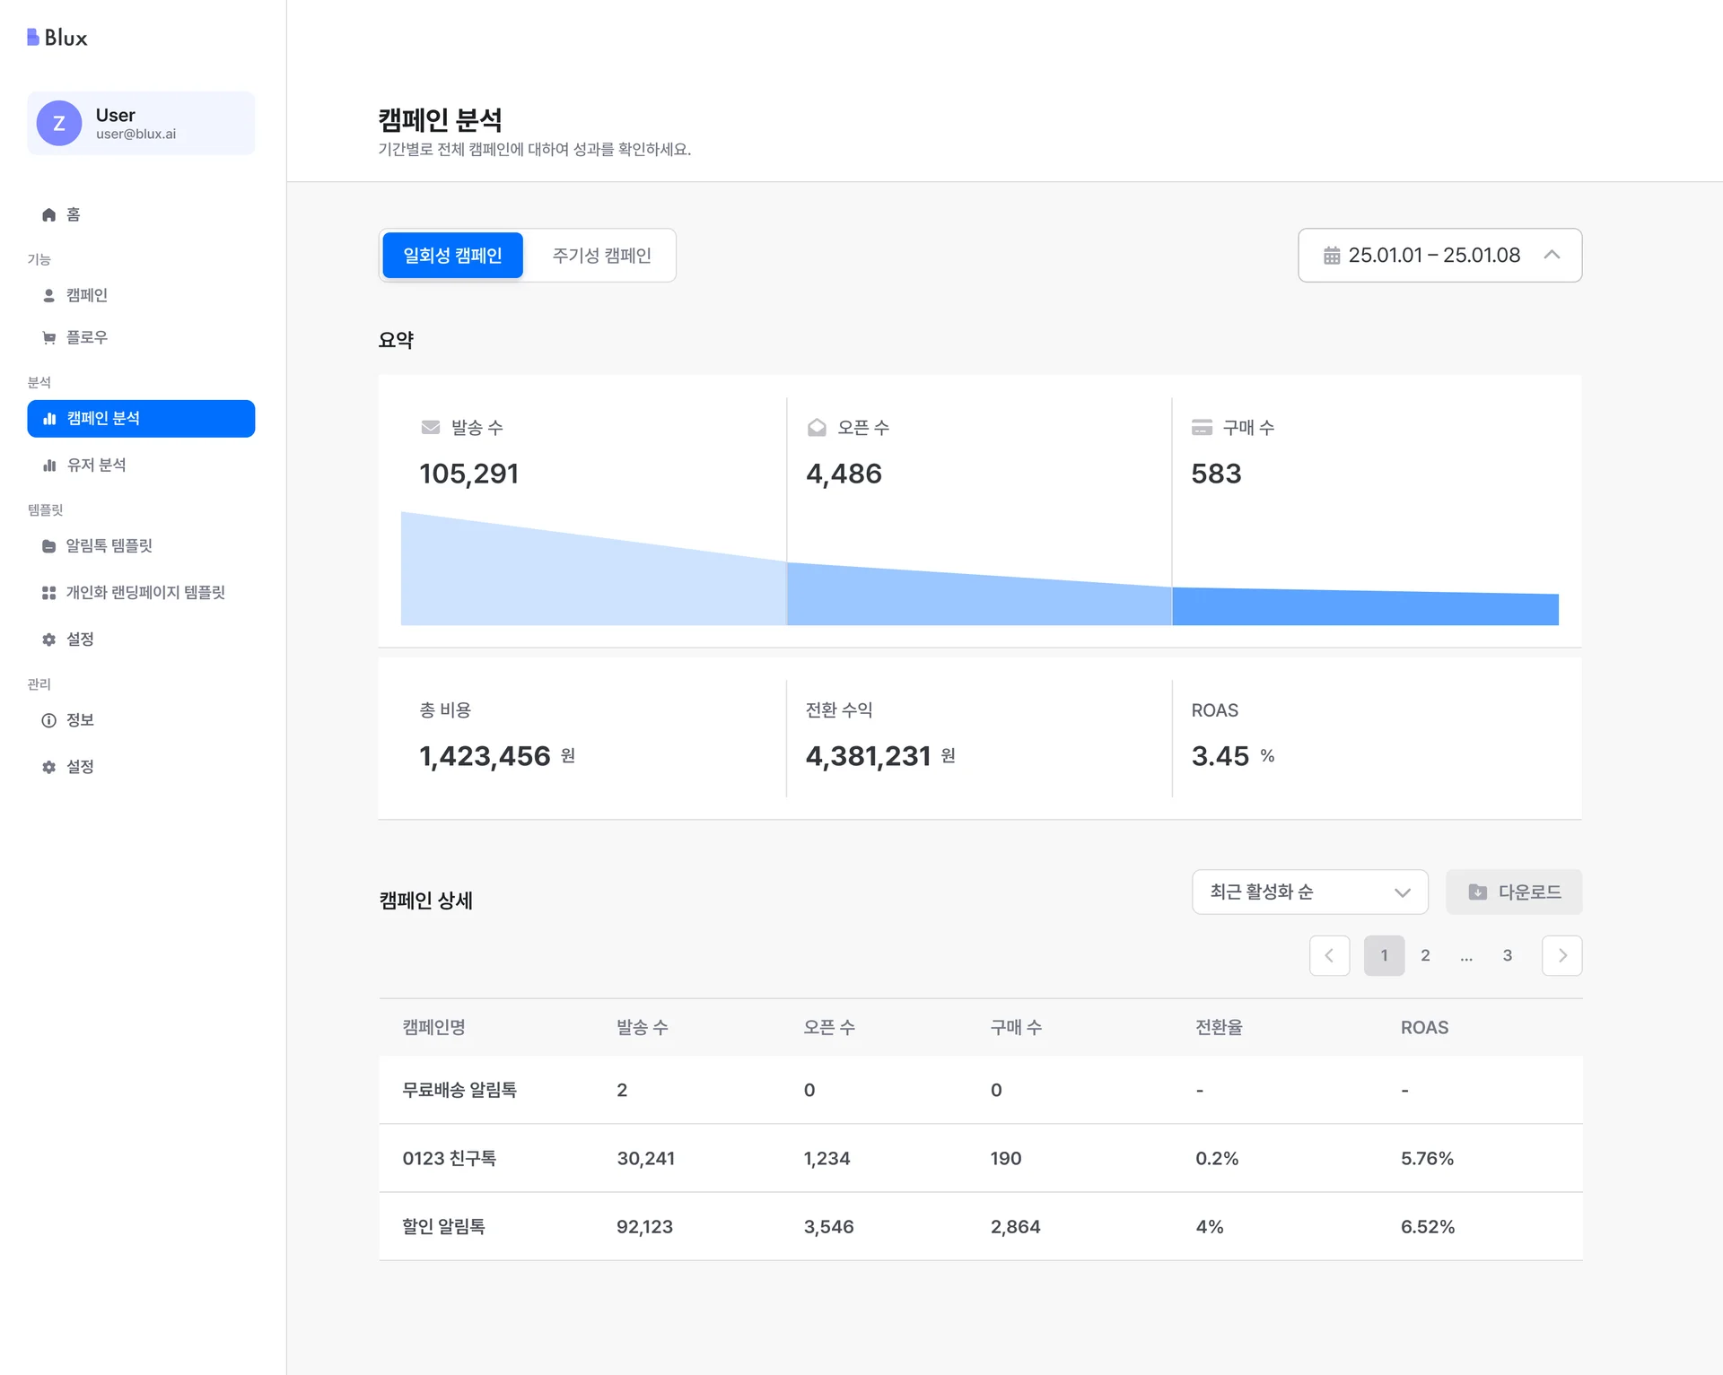Select the 일회성 캠페인 tab

452,255
